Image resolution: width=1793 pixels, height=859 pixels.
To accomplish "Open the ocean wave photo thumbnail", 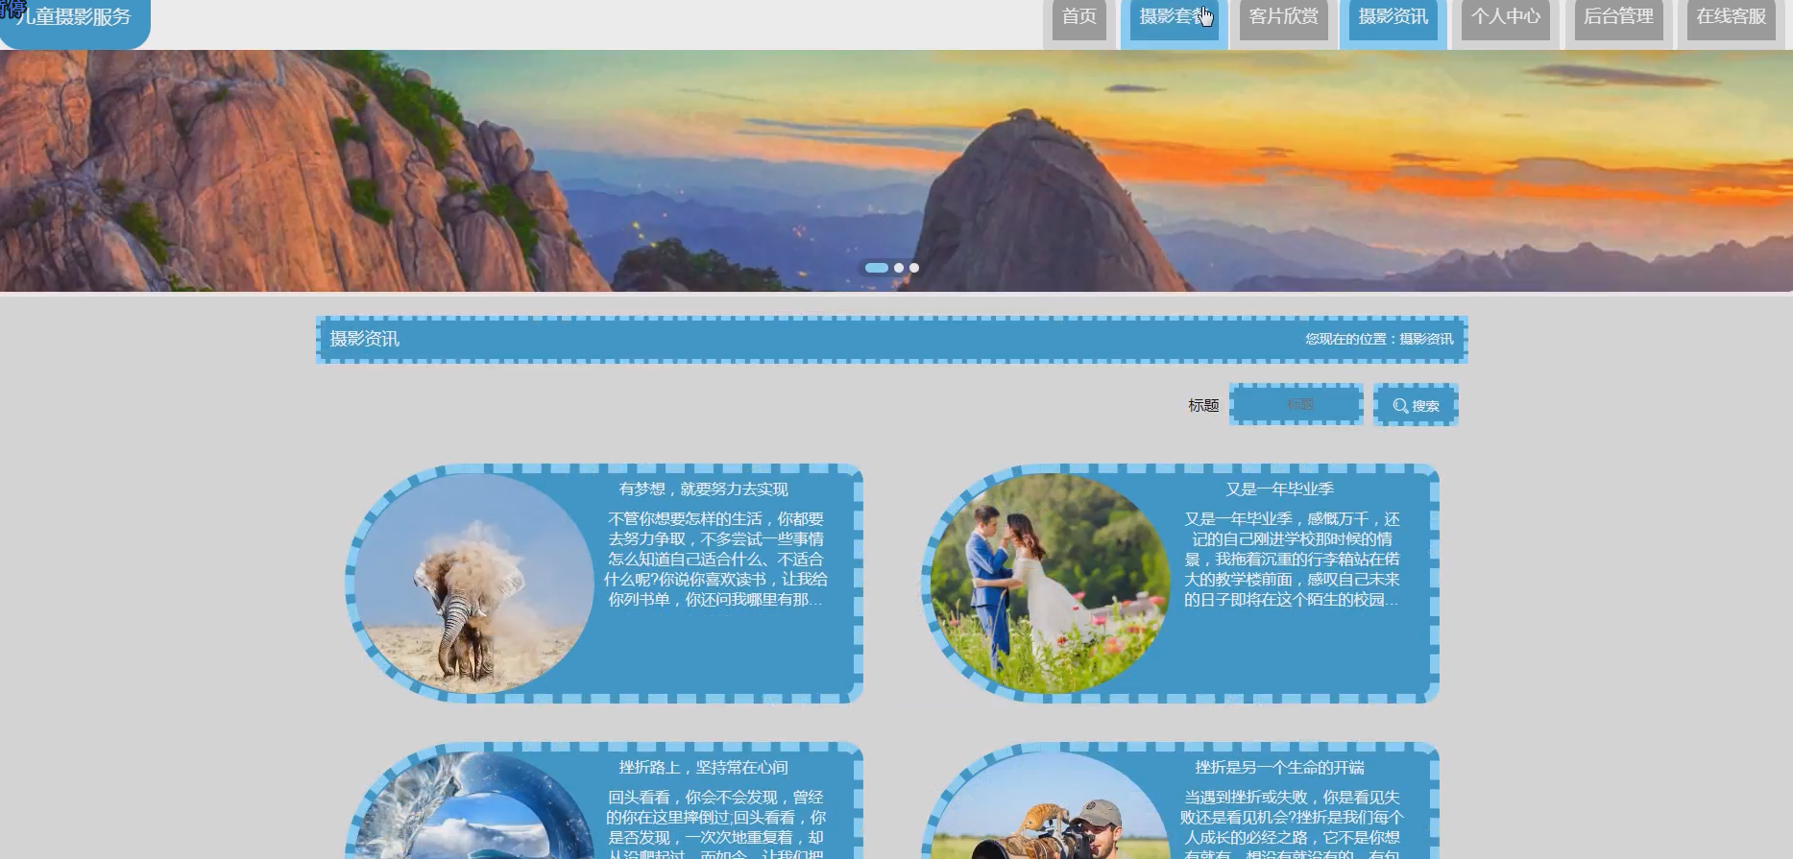I will 474,806.
